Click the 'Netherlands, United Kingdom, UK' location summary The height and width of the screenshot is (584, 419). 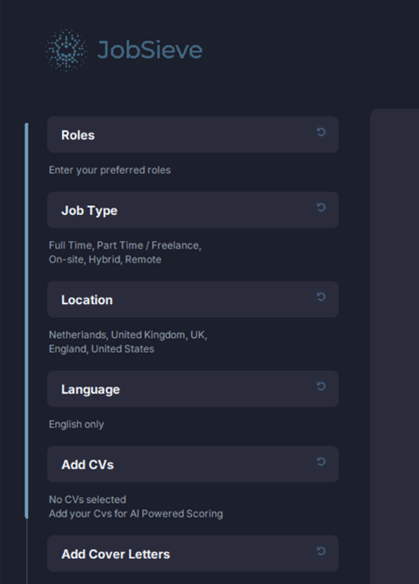(128, 335)
